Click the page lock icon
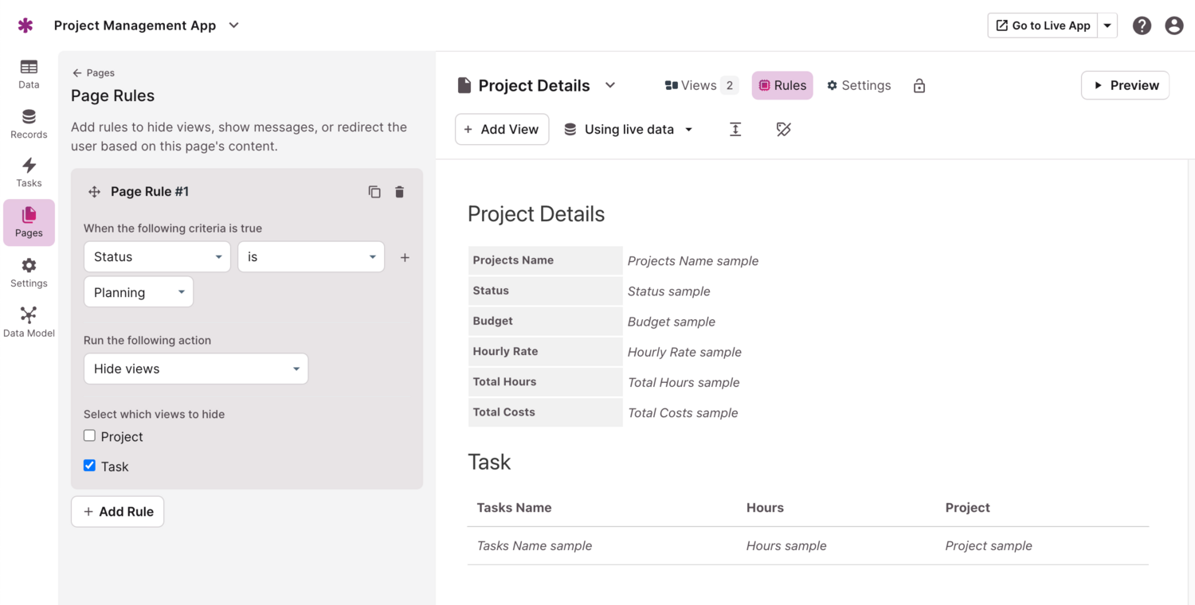1195x605 pixels. 919,86
